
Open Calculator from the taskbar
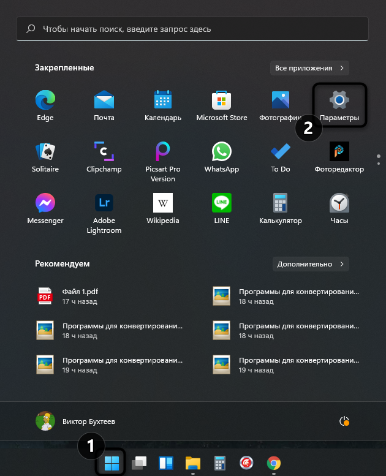(x=219, y=463)
